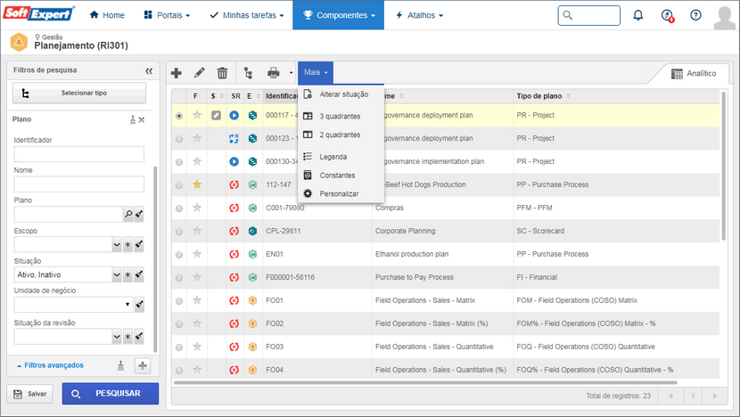Open the plan structure tree icon
This screenshot has width=740, height=417.
click(x=248, y=73)
